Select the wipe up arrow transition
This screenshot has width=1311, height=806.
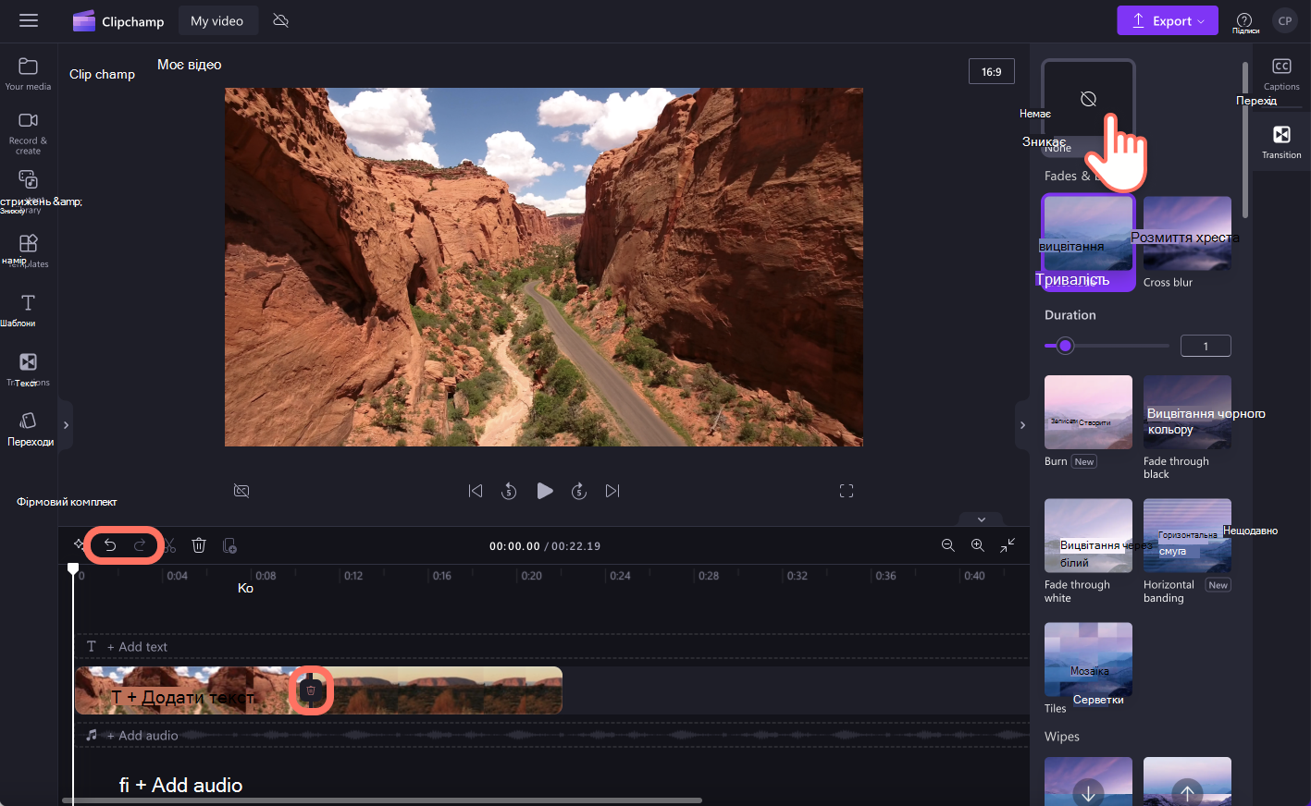[1187, 782]
